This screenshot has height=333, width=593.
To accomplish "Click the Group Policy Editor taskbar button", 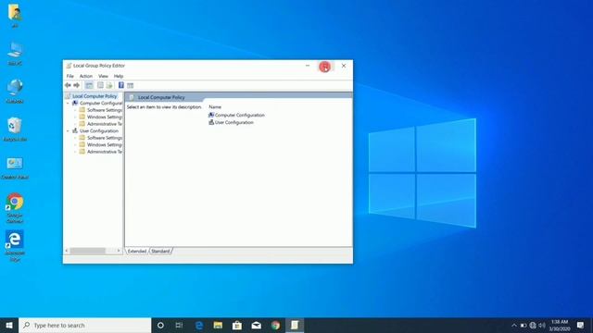I will click(x=295, y=325).
